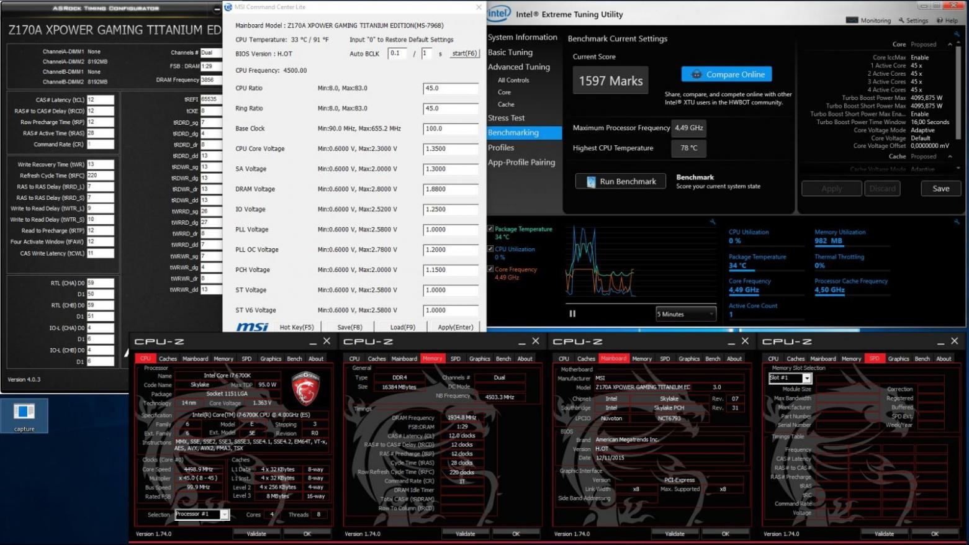Click the CPU Ratio input field
The height and width of the screenshot is (545, 969).
point(451,89)
